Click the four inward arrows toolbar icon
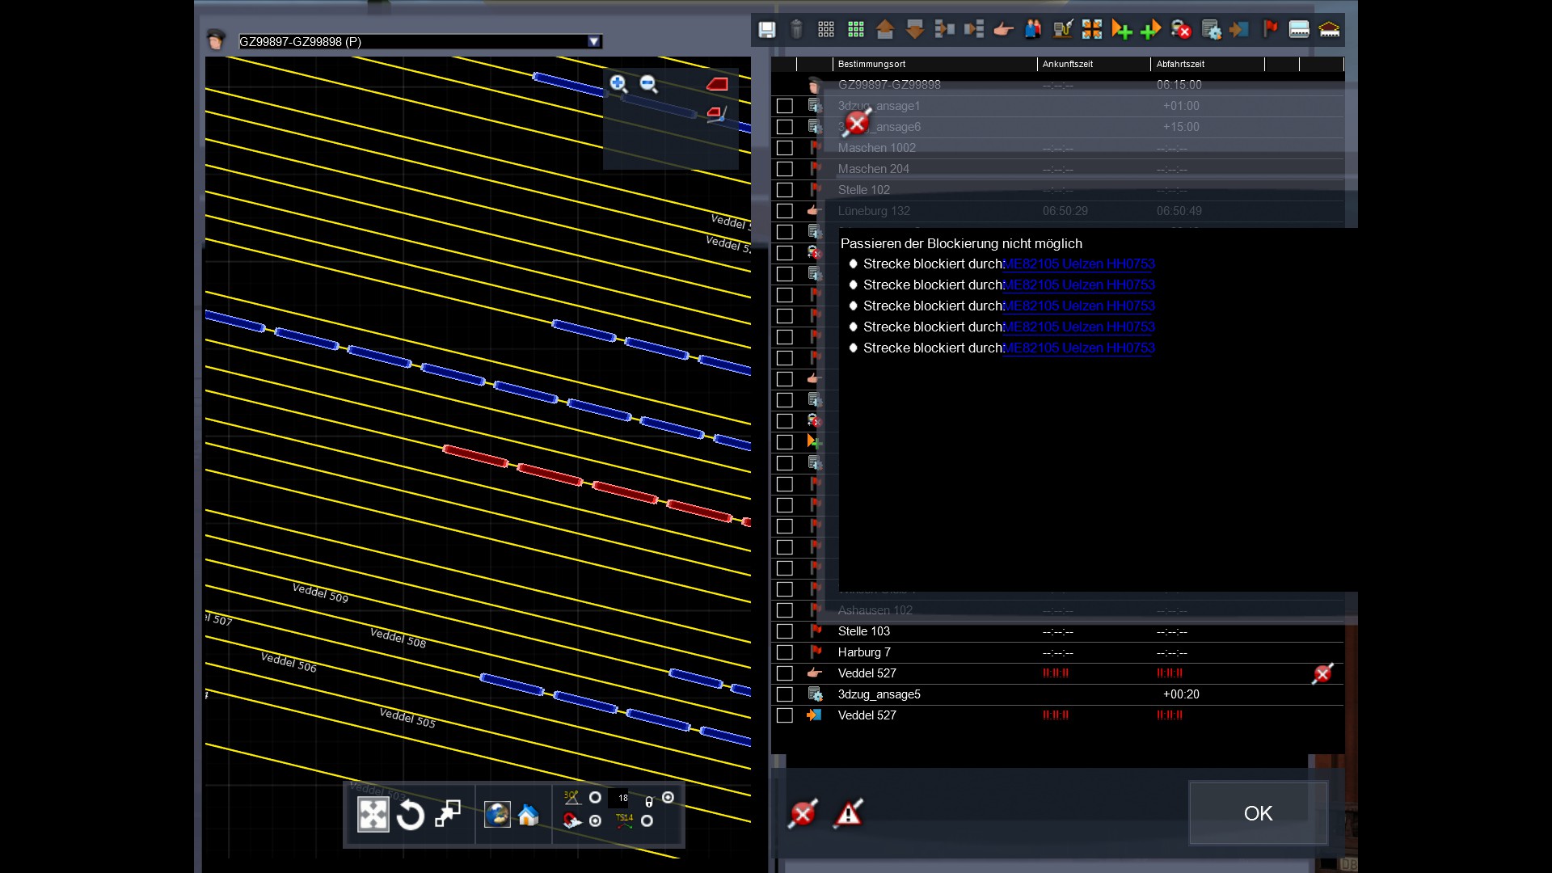 1092,30
